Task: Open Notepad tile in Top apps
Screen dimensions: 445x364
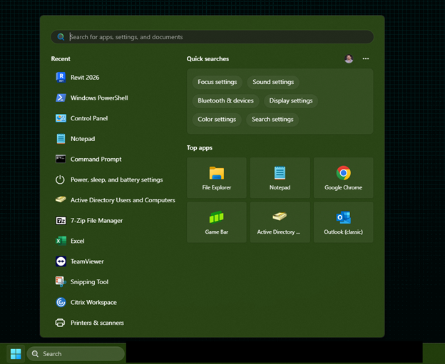Action: [x=280, y=178]
